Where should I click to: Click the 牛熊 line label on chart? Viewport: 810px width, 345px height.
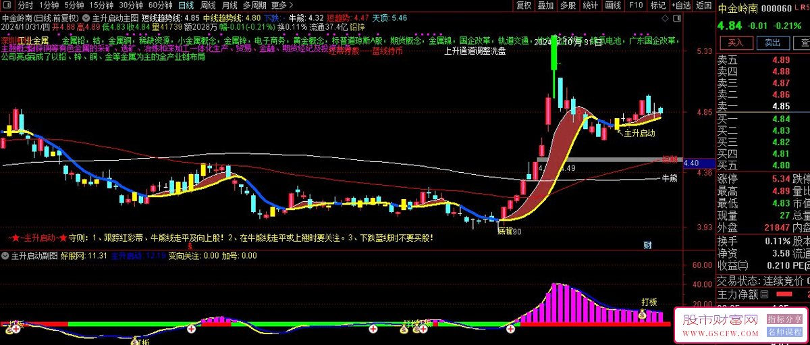(x=669, y=178)
